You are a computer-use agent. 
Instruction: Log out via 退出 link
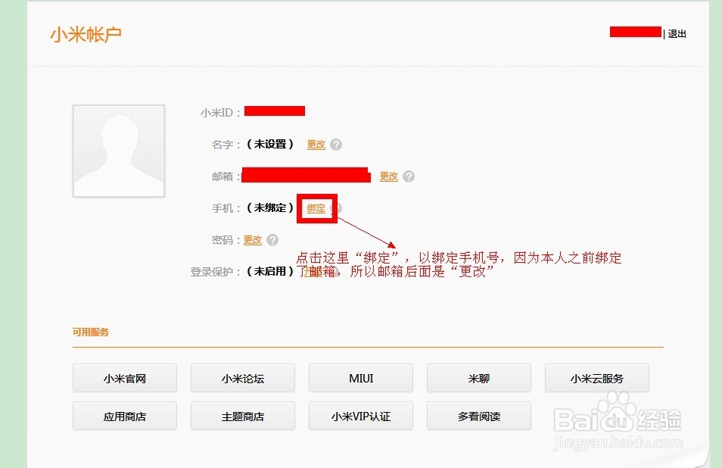tap(677, 33)
